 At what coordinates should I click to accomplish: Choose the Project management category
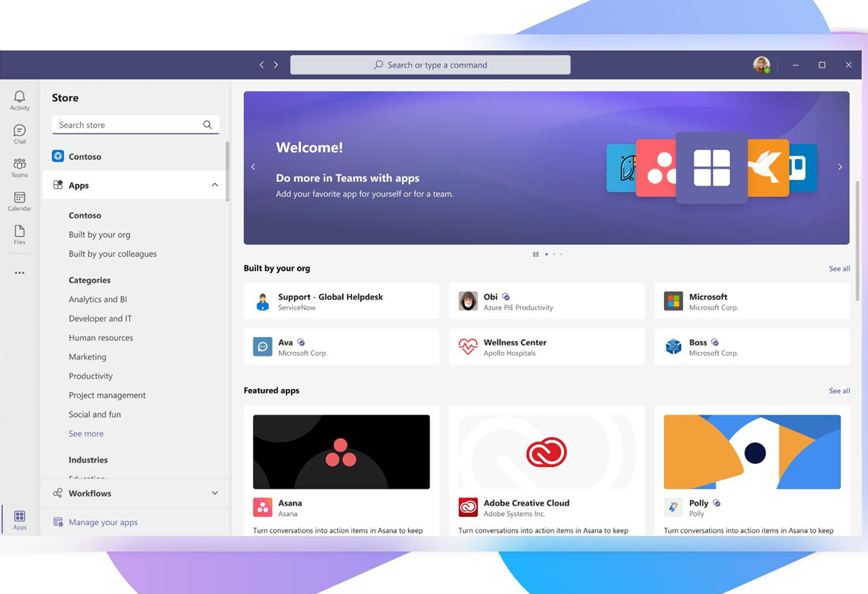pos(108,395)
